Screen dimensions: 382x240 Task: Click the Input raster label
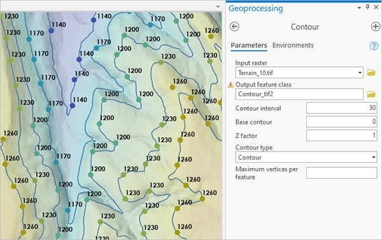pyautogui.click(x=251, y=63)
